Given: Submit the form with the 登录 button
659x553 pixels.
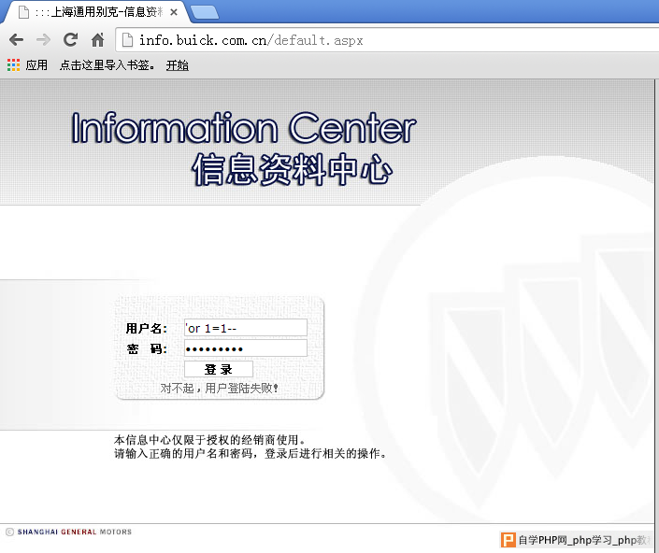Looking at the screenshot, I should [x=219, y=369].
